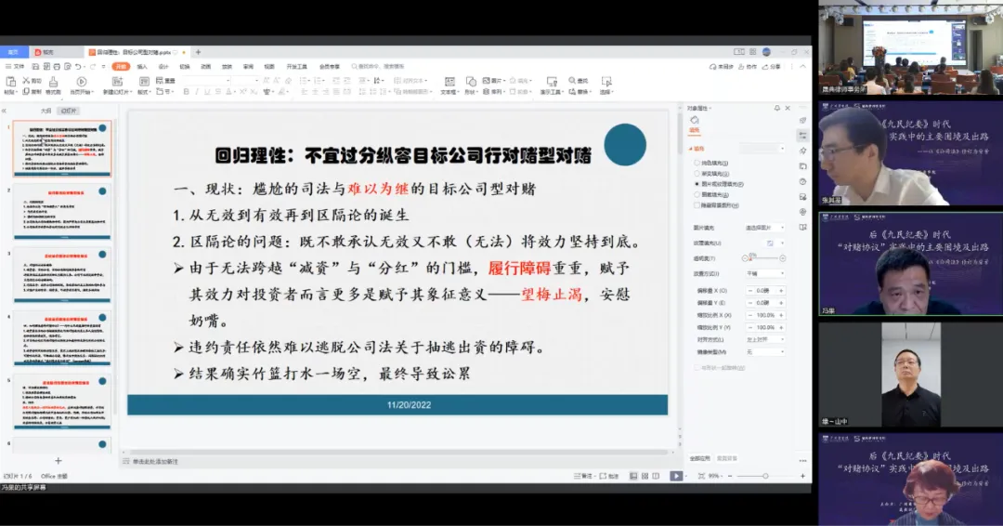Increase offset X value with plus stepper
The image size is (1003, 526).
point(781,291)
